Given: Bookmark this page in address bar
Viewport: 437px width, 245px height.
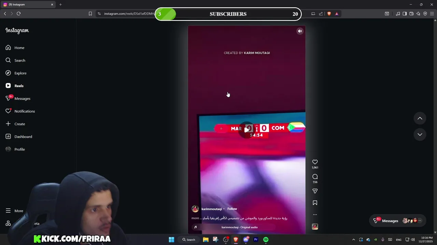Looking at the screenshot, I should pyautogui.click(x=90, y=14).
